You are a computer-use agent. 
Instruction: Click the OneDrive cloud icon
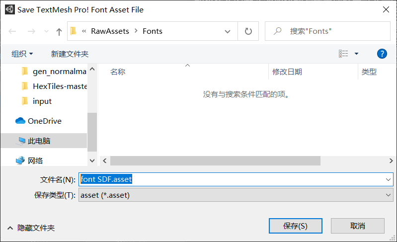tap(20, 121)
